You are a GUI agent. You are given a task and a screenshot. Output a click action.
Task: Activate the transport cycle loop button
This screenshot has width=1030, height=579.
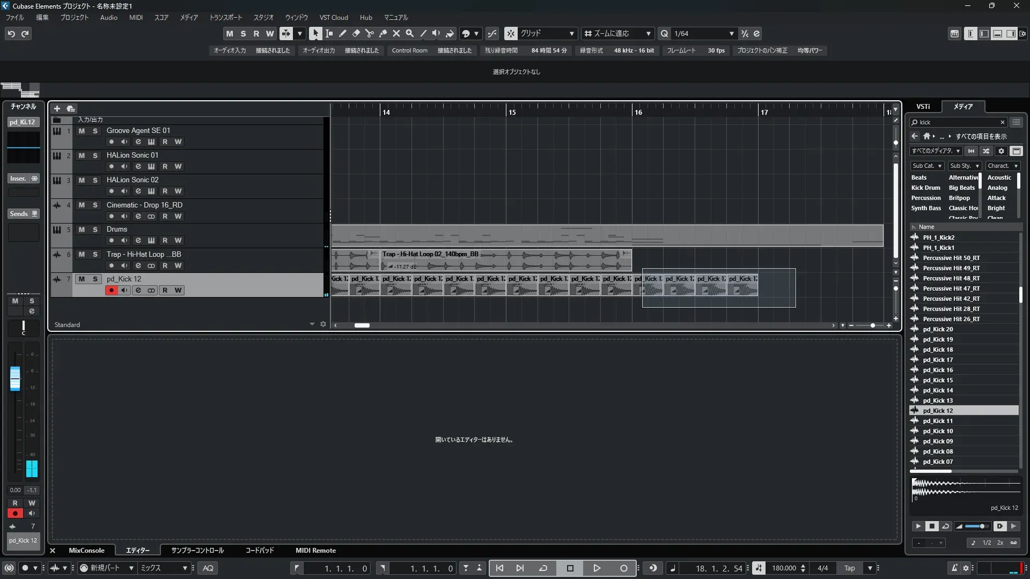543,568
